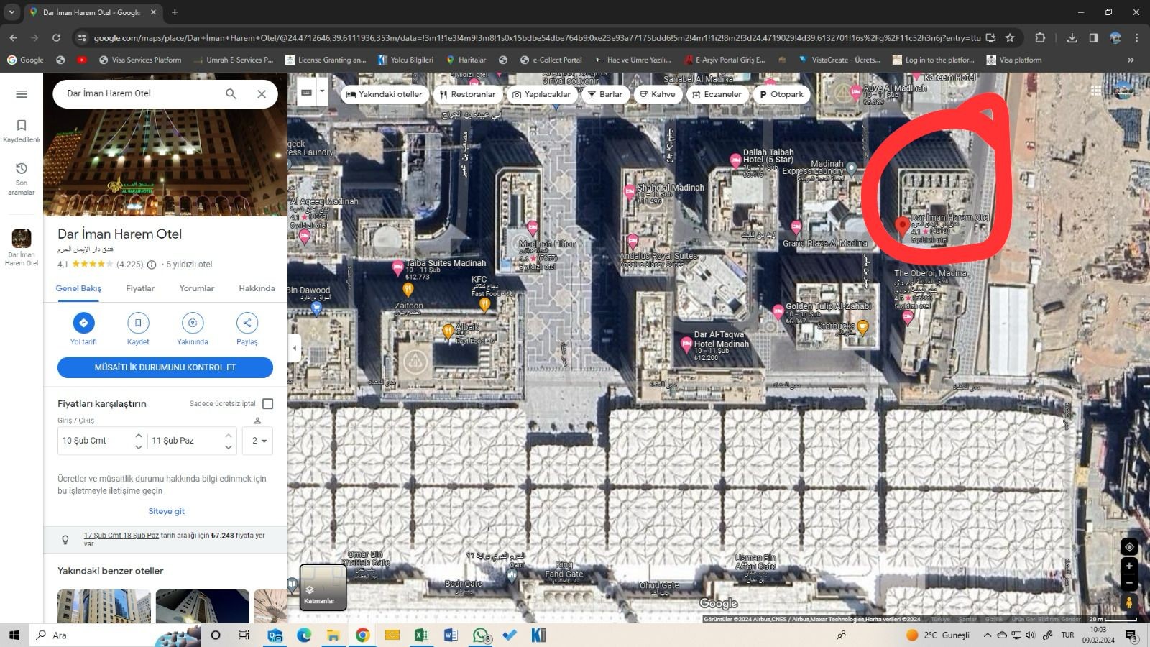The image size is (1150, 647).
Task: Filter map by Barlar chip
Action: 605,94
